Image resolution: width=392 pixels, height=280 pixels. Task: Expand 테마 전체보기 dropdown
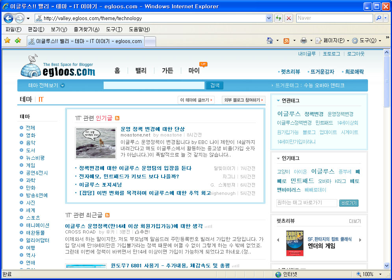pyautogui.click(x=46, y=85)
